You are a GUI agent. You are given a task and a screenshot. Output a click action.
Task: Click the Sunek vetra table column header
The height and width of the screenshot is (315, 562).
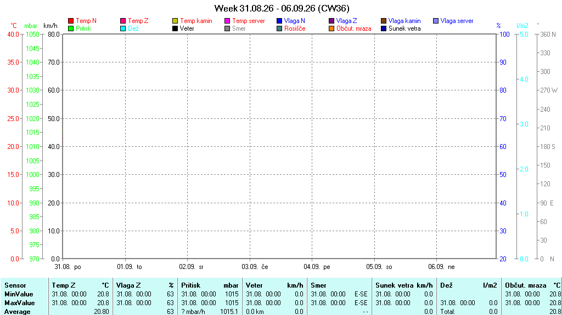(x=395, y=285)
